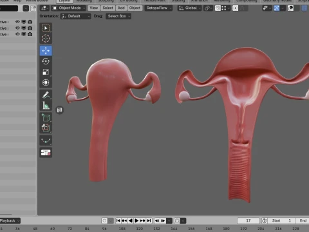
Task: Switch to the Layout workspace tab
Action: [64, 1]
